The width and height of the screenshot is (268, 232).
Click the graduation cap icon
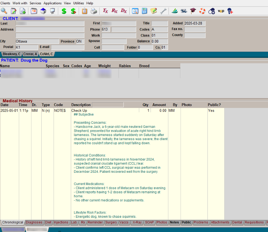click(193, 11)
